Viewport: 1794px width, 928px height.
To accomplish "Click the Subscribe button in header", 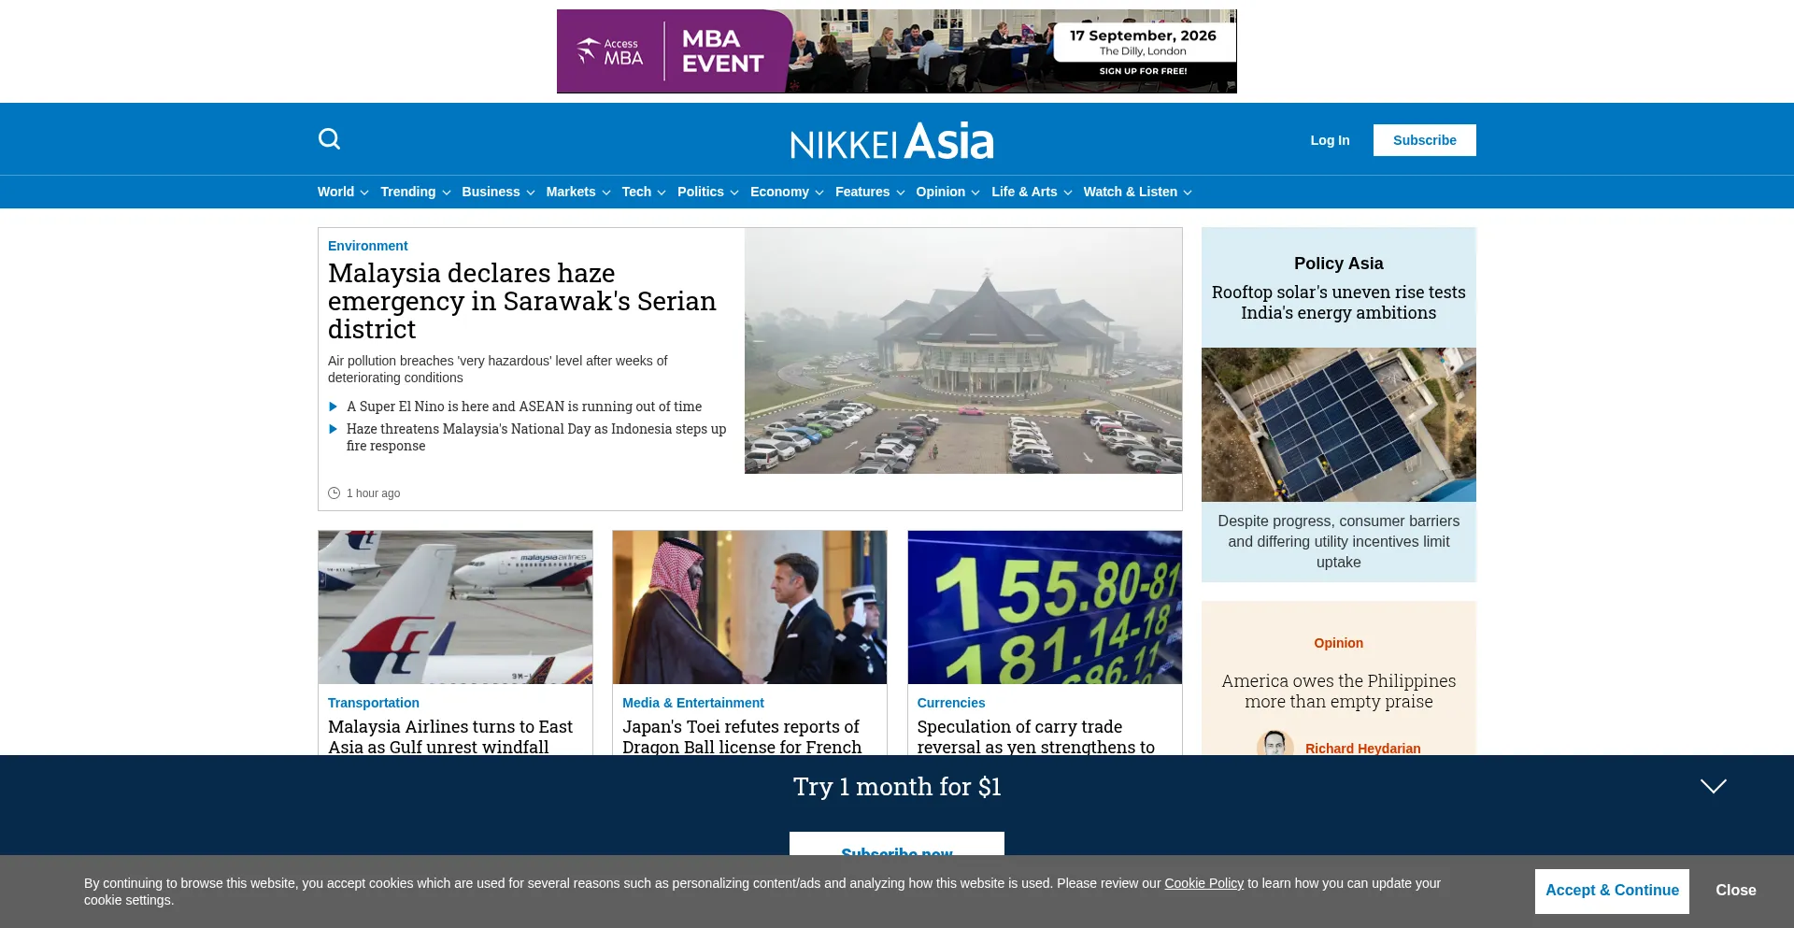I will pyautogui.click(x=1425, y=140).
